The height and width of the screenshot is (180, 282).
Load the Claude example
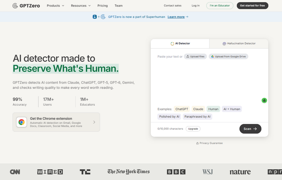pos(198,109)
